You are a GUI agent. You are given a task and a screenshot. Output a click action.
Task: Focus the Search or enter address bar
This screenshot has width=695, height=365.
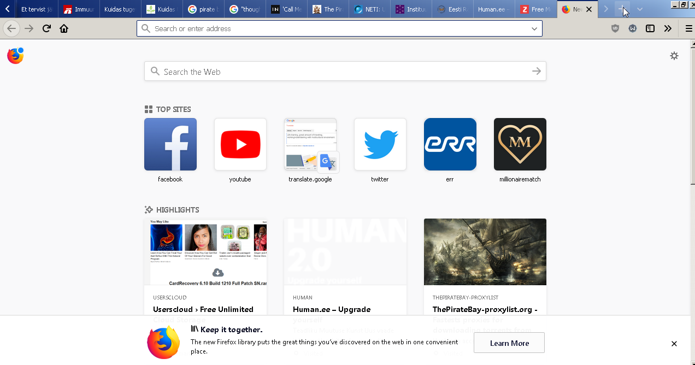(x=339, y=28)
